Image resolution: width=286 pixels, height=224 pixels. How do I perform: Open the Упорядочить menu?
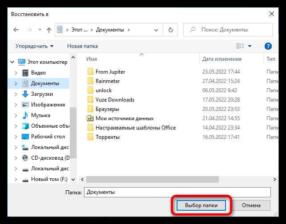pyautogui.click(x=35, y=46)
